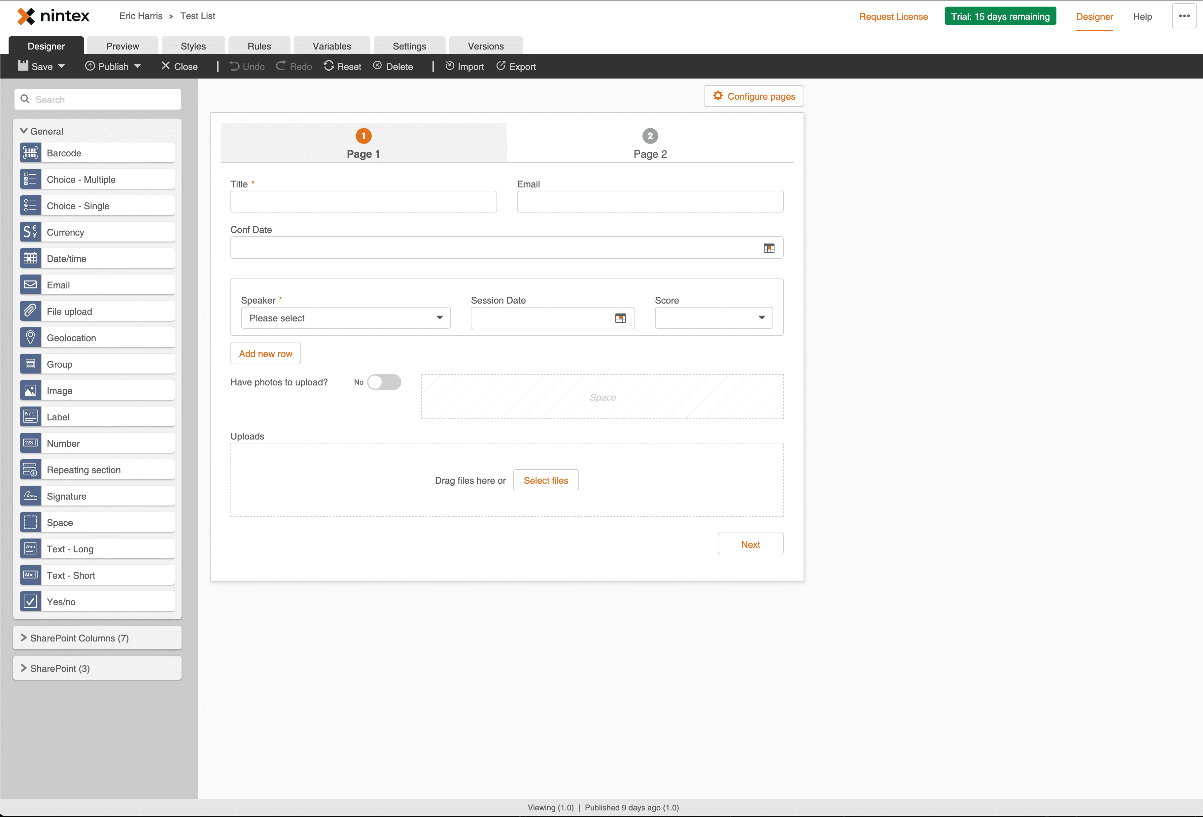Pick the Currency control icon
Image resolution: width=1203 pixels, height=817 pixels.
31,232
